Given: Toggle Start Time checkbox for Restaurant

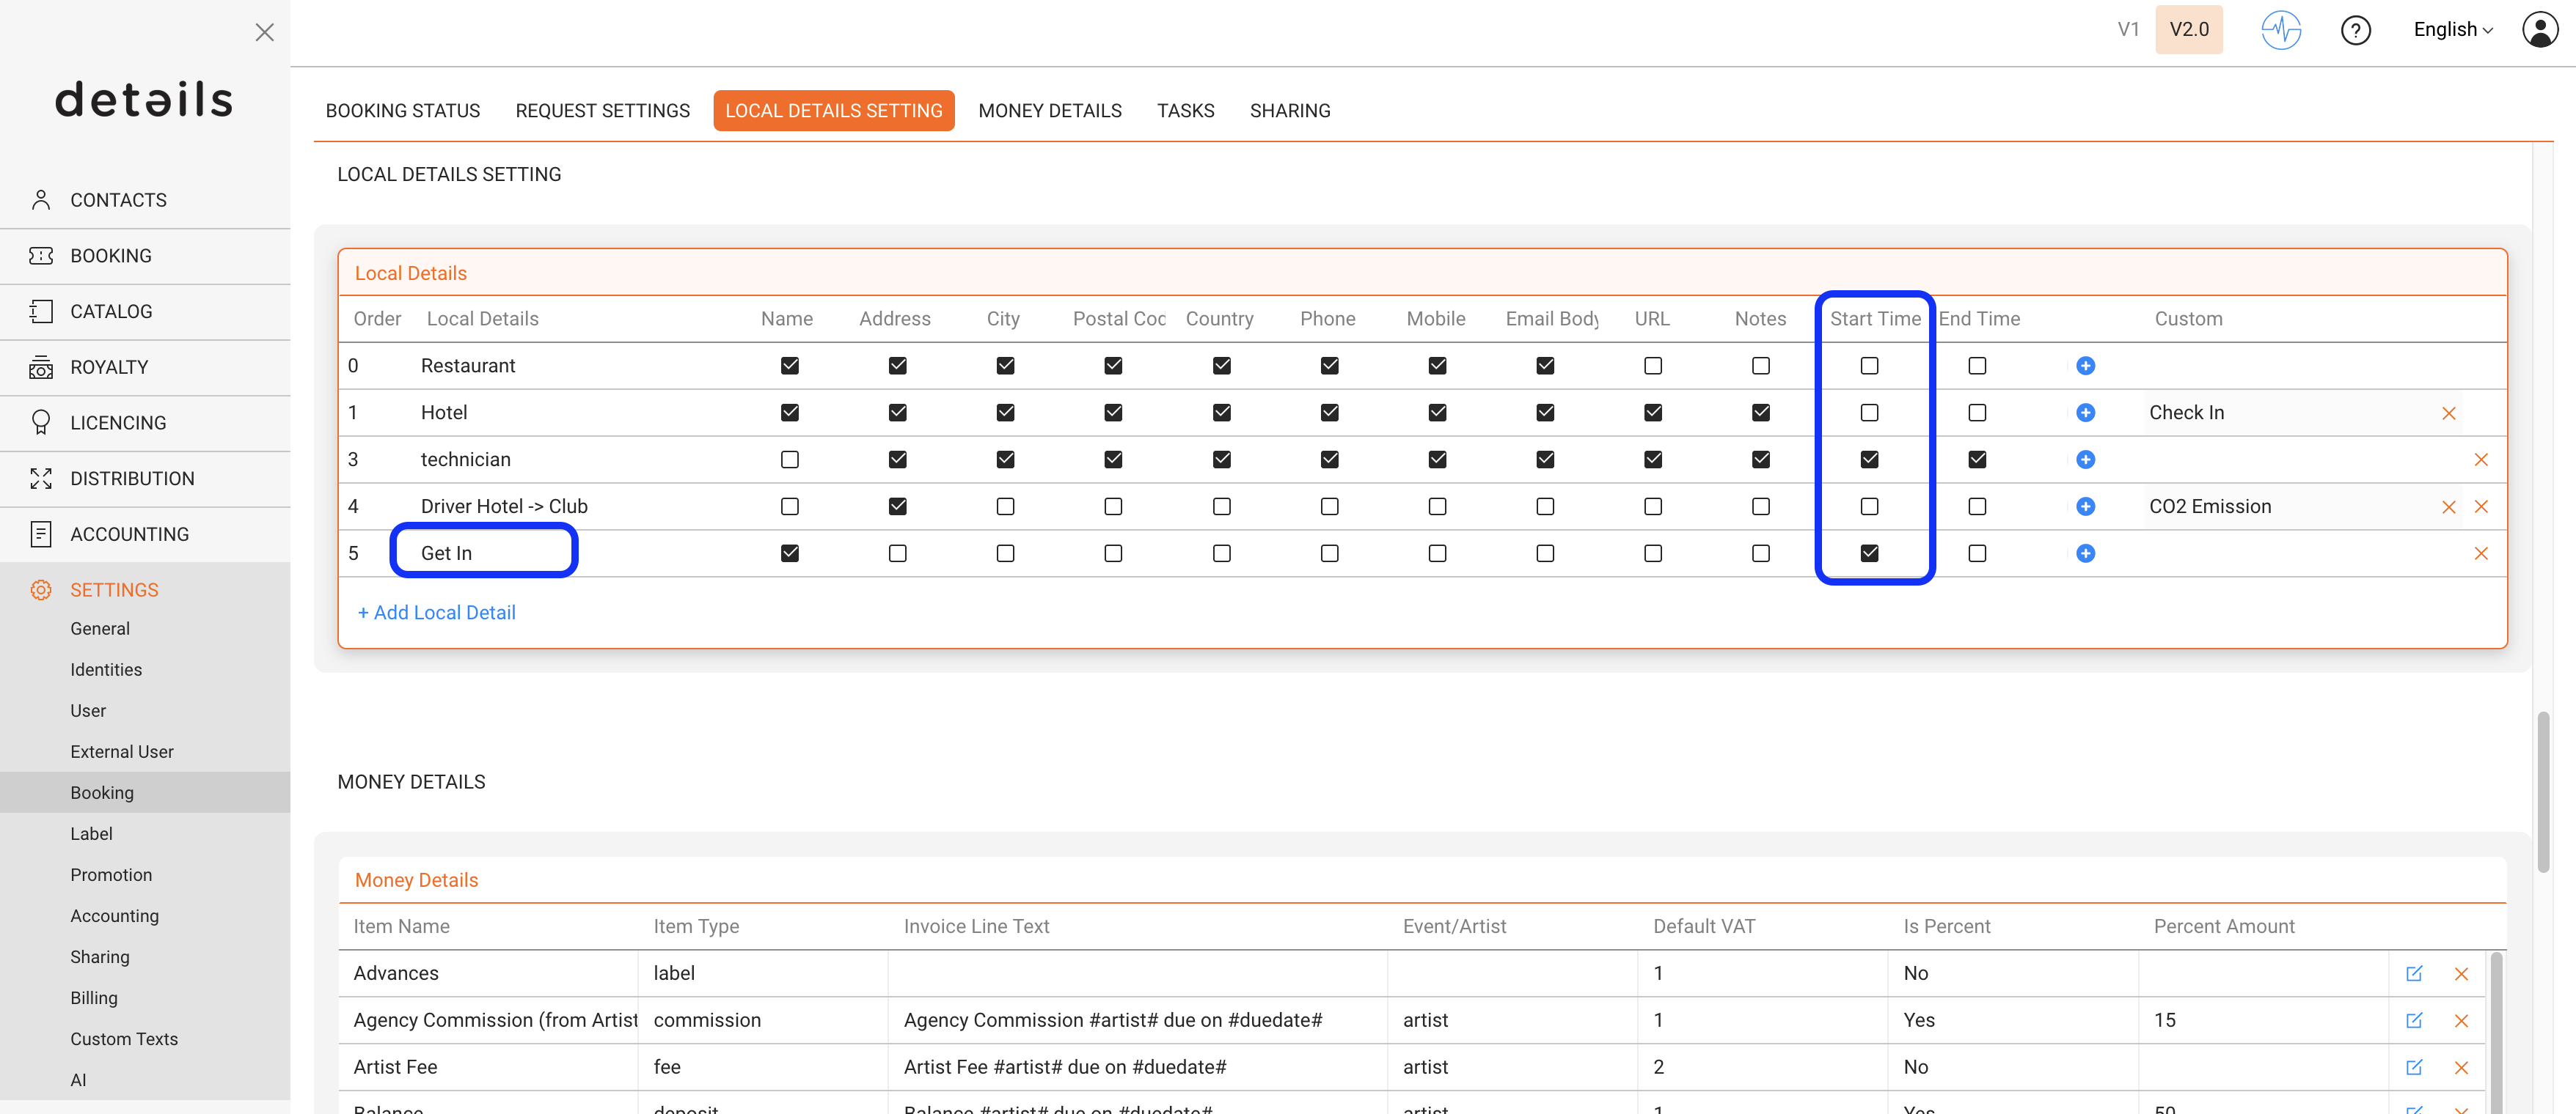Looking at the screenshot, I should 1868,366.
